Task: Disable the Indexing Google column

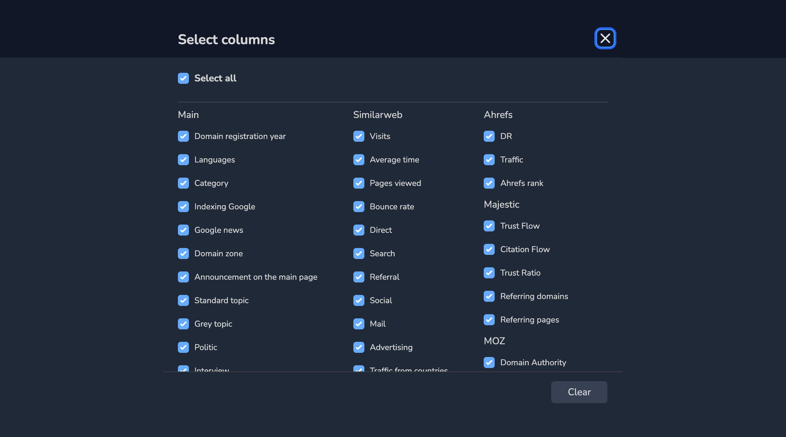Action: (x=183, y=207)
